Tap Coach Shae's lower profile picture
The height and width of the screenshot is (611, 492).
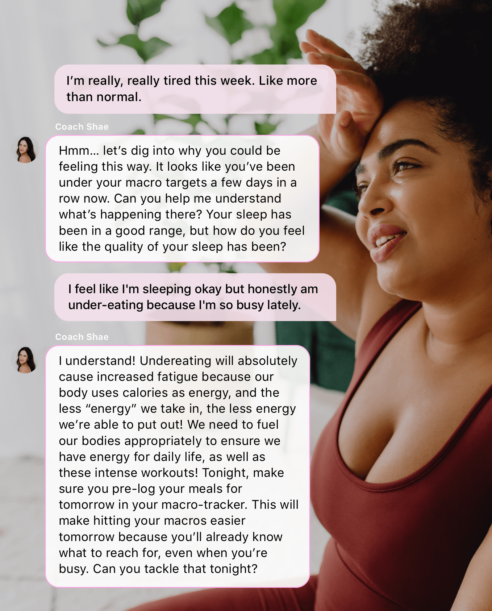point(25,359)
